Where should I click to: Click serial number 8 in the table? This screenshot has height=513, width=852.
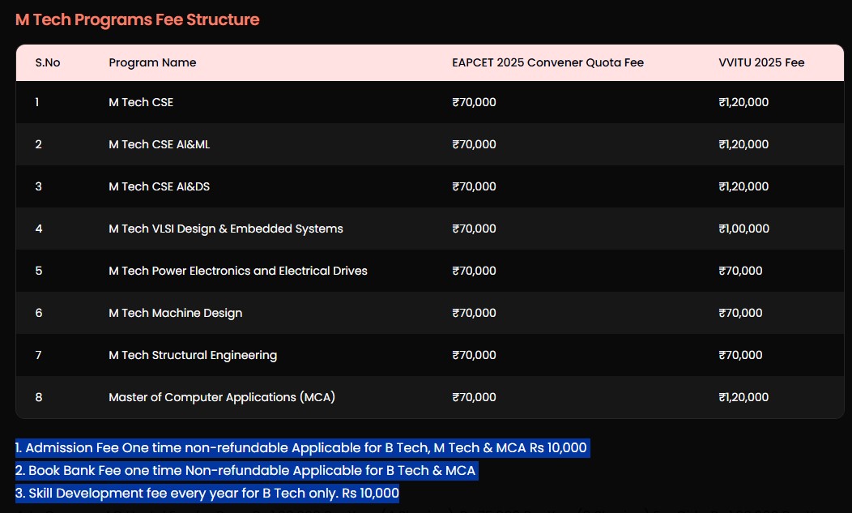39,397
